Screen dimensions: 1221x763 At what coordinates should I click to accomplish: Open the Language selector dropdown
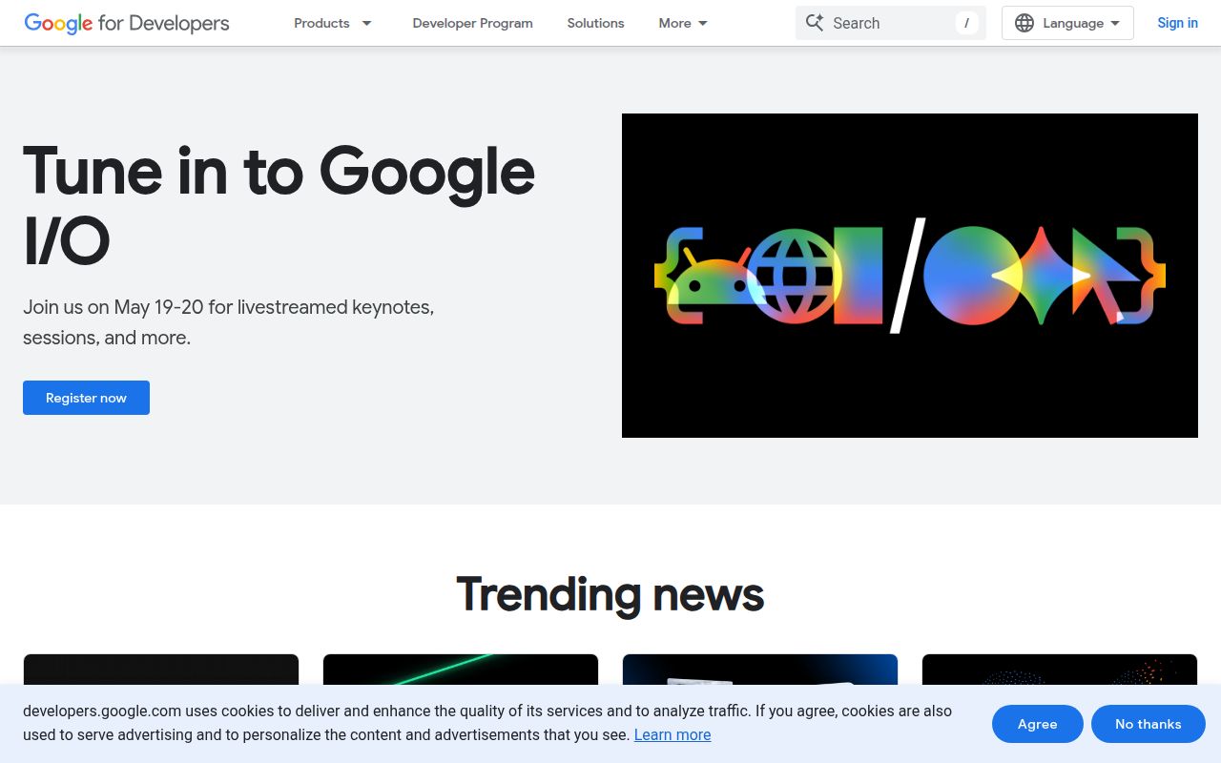pyautogui.click(x=1067, y=23)
